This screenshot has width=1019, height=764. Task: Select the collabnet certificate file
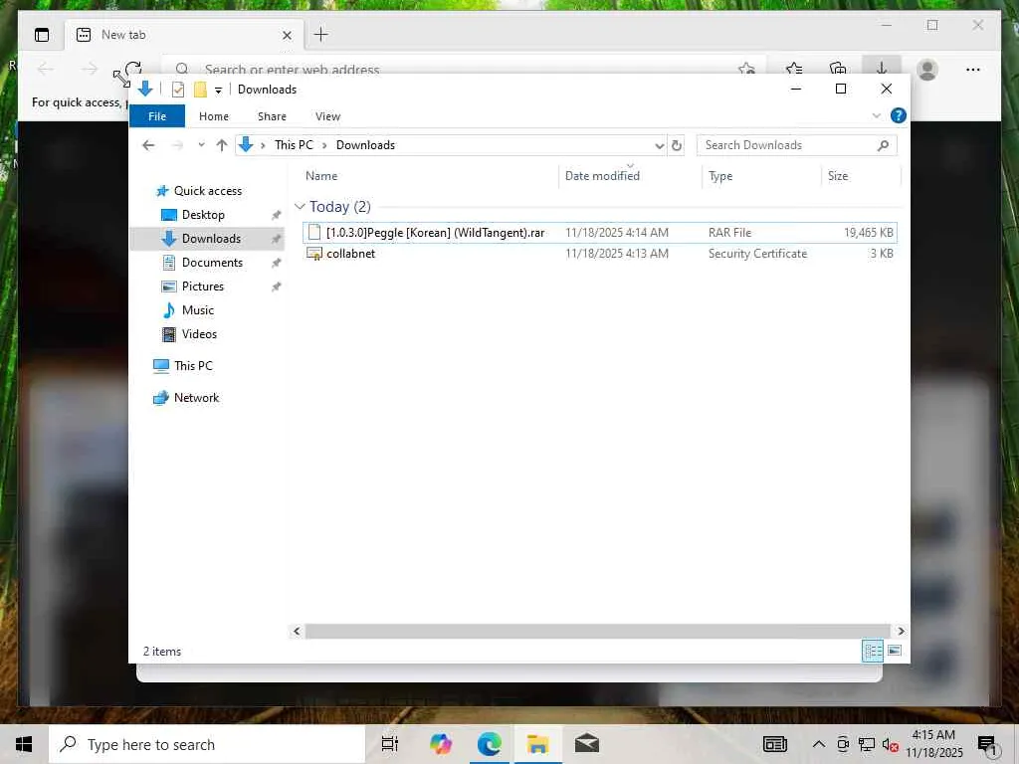tap(600, 254)
